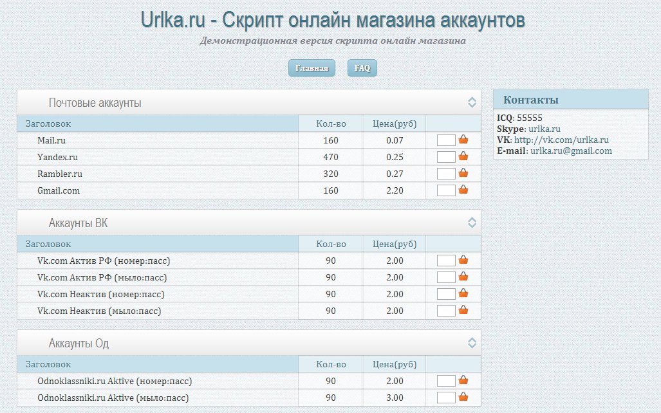The height and width of the screenshot is (413, 661).
Task: Basket icon for Vk.com Актив РФ (номер:пасс)
Action: [463, 260]
